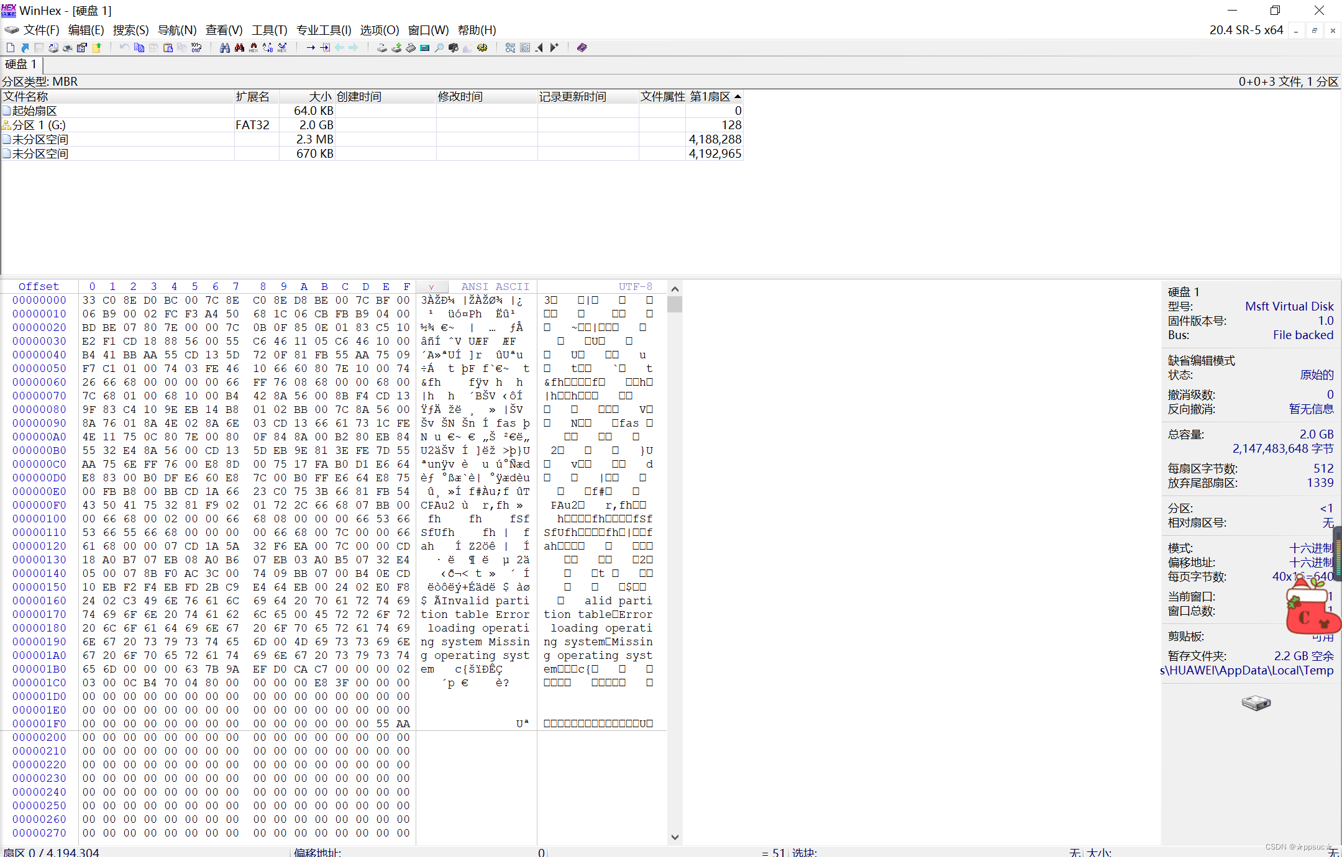This screenshot has width=1342, height=857.
Task: Open the 搜索(S) menu
Action: point(130,30)
